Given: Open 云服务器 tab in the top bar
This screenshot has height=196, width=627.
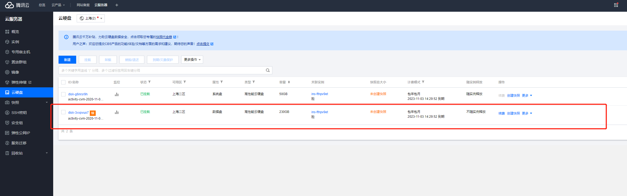Looking at the screenshot, I should (x=101, y=5).
